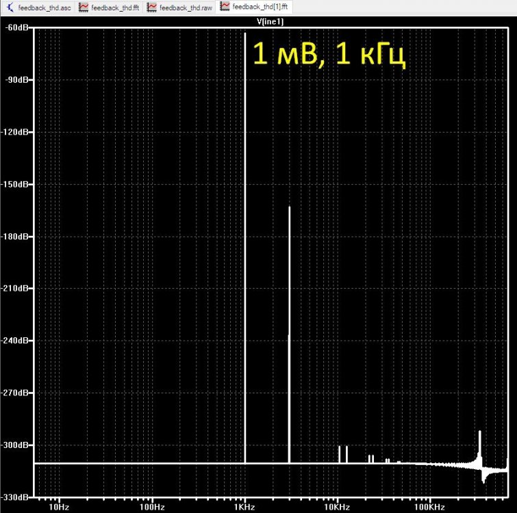
Task: Click the plot icon on feedback_thd.fft tab
Action: 83,7
